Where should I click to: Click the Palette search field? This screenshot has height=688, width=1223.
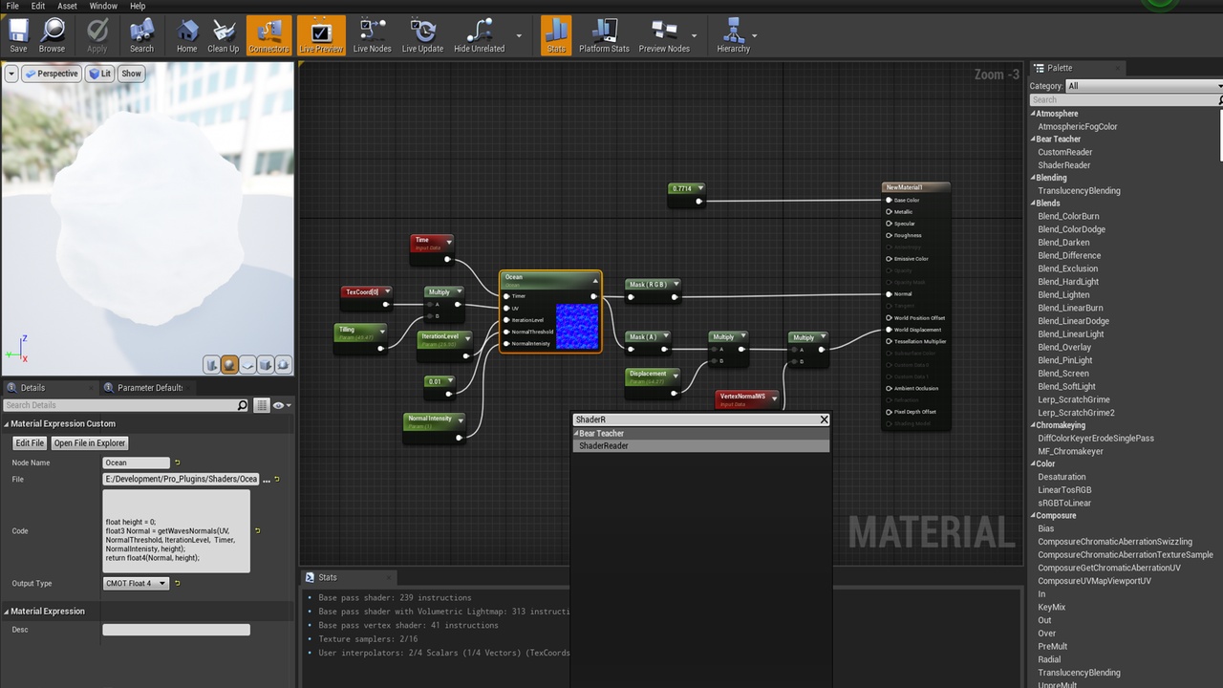coord(1126,99)
